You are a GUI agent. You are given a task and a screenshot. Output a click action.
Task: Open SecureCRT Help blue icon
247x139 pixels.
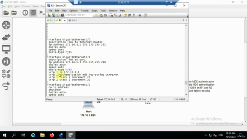[x=140, y=15]
